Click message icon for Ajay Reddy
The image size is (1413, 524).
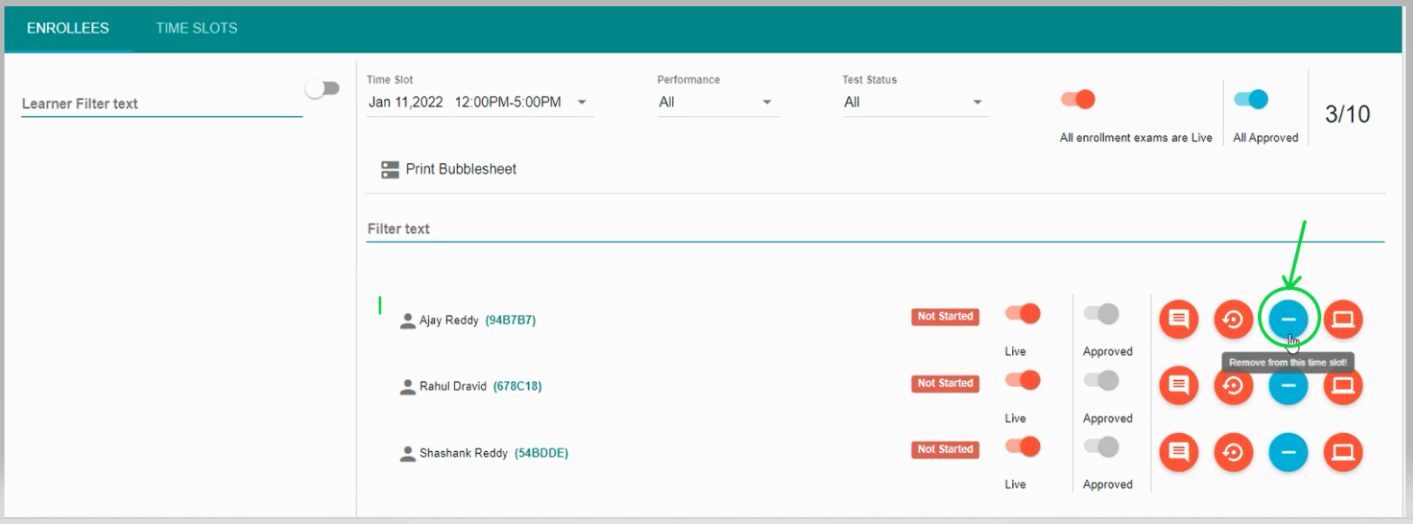click(x=1178, y=319)
